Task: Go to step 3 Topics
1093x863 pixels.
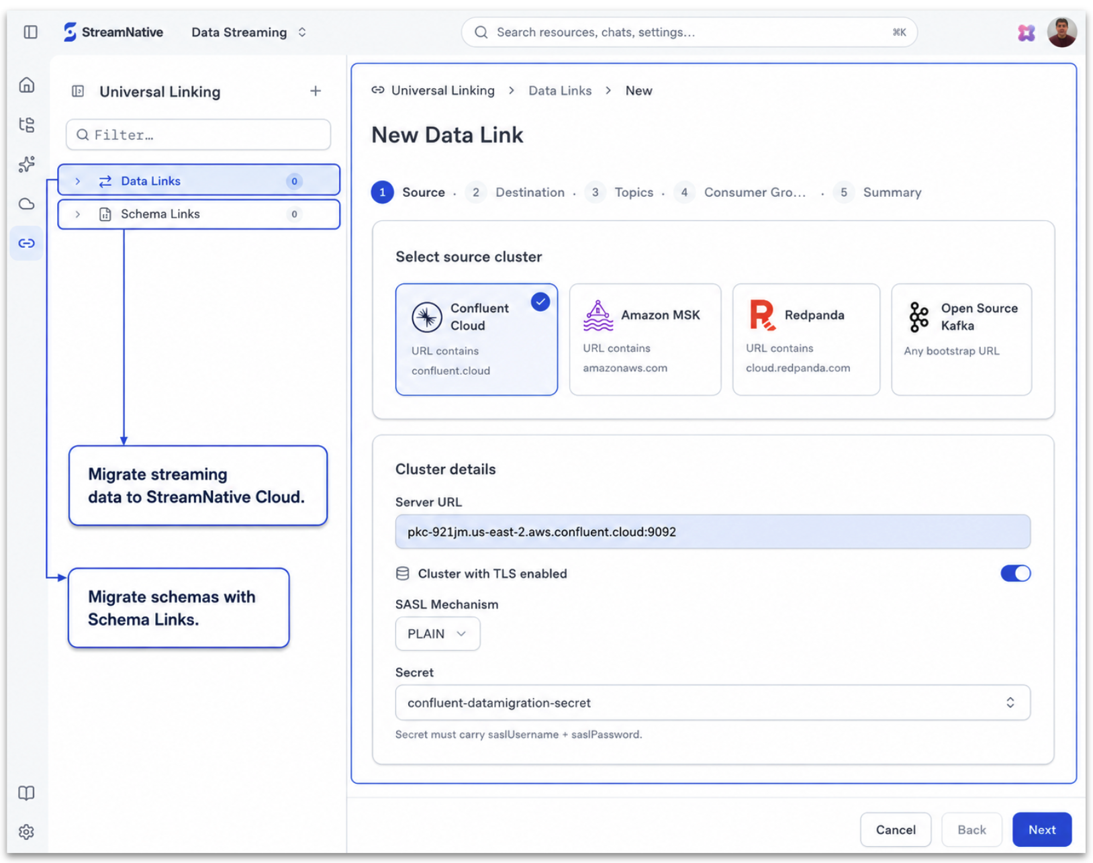Action: click(619, 192)
